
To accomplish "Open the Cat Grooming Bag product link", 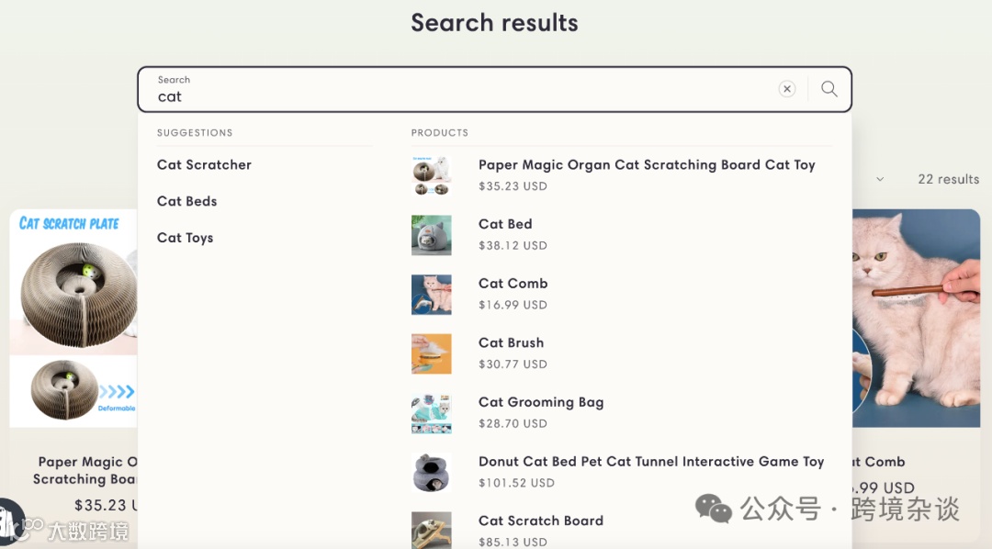I will click(541, 402).
